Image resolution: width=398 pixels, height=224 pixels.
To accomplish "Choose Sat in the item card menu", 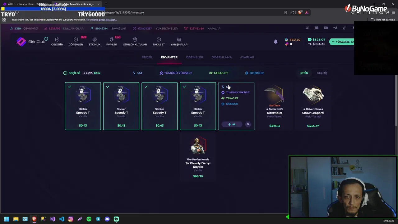I will point(226,87).
